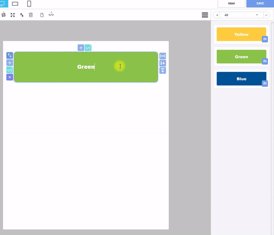Click the minus button beside All dropdown
Screen dimensions: 274x235
[x=266, y=15]
